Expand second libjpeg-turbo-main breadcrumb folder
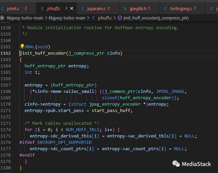The height and width of the screenshot is (173, 218). pyautogui.click(x=67, y=17)
